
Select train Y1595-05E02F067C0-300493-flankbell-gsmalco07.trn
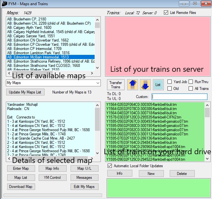(155, 121)
